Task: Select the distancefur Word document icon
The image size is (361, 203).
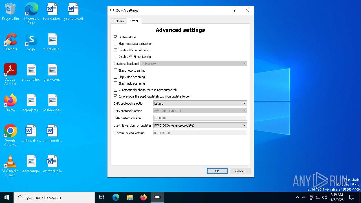Action: pyautogui.click(x=31, y=133)
